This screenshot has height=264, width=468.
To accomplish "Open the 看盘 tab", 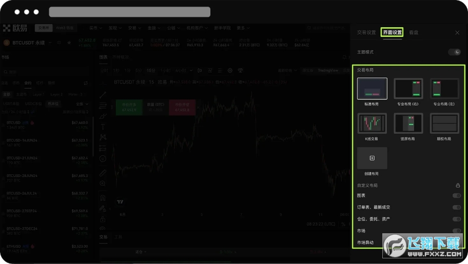I will (x=414, y=32).
